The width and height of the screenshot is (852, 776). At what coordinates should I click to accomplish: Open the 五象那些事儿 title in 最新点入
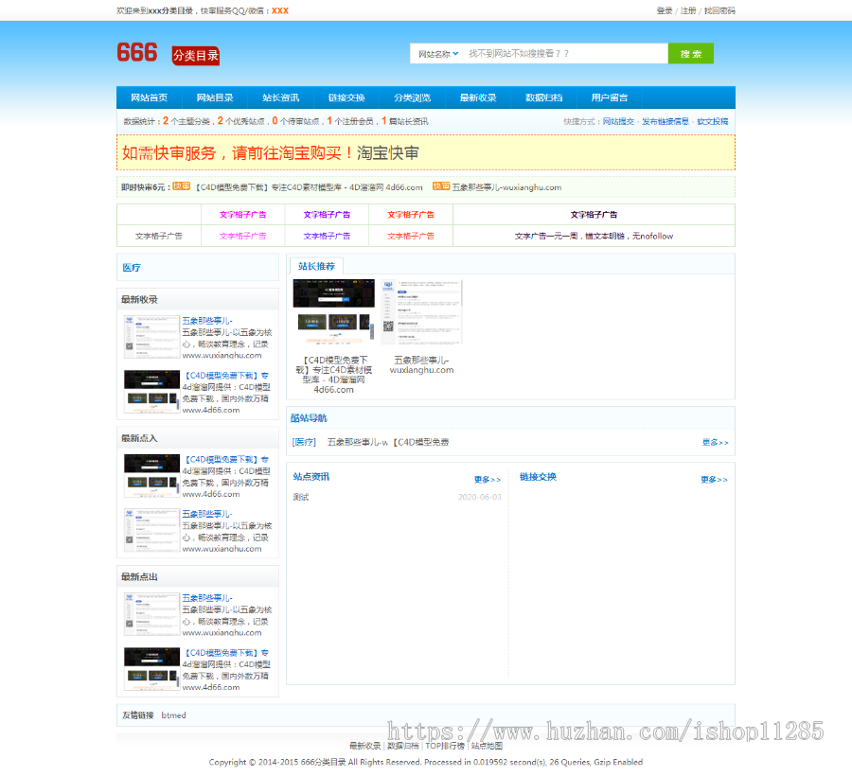click(207, 514)
